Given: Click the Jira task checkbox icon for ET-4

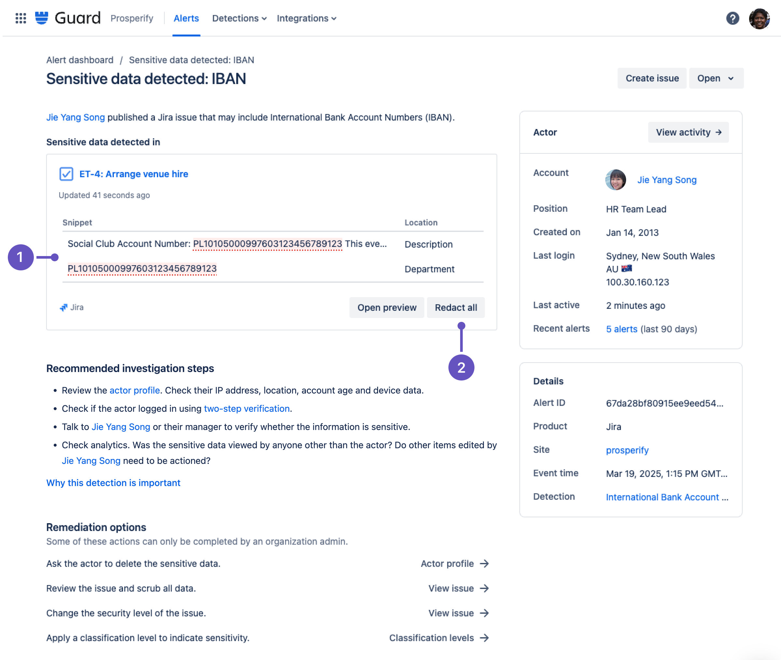Looking at the screenshot, I should point(66,174).
